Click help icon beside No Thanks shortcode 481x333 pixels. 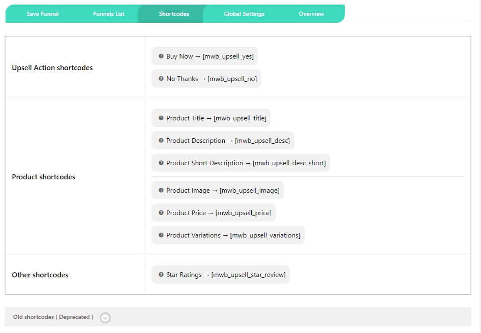(x=161, y=78)
